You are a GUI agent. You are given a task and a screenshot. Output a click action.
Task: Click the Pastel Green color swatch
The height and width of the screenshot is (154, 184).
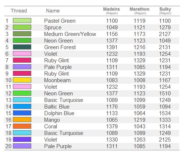coord(22,21)
